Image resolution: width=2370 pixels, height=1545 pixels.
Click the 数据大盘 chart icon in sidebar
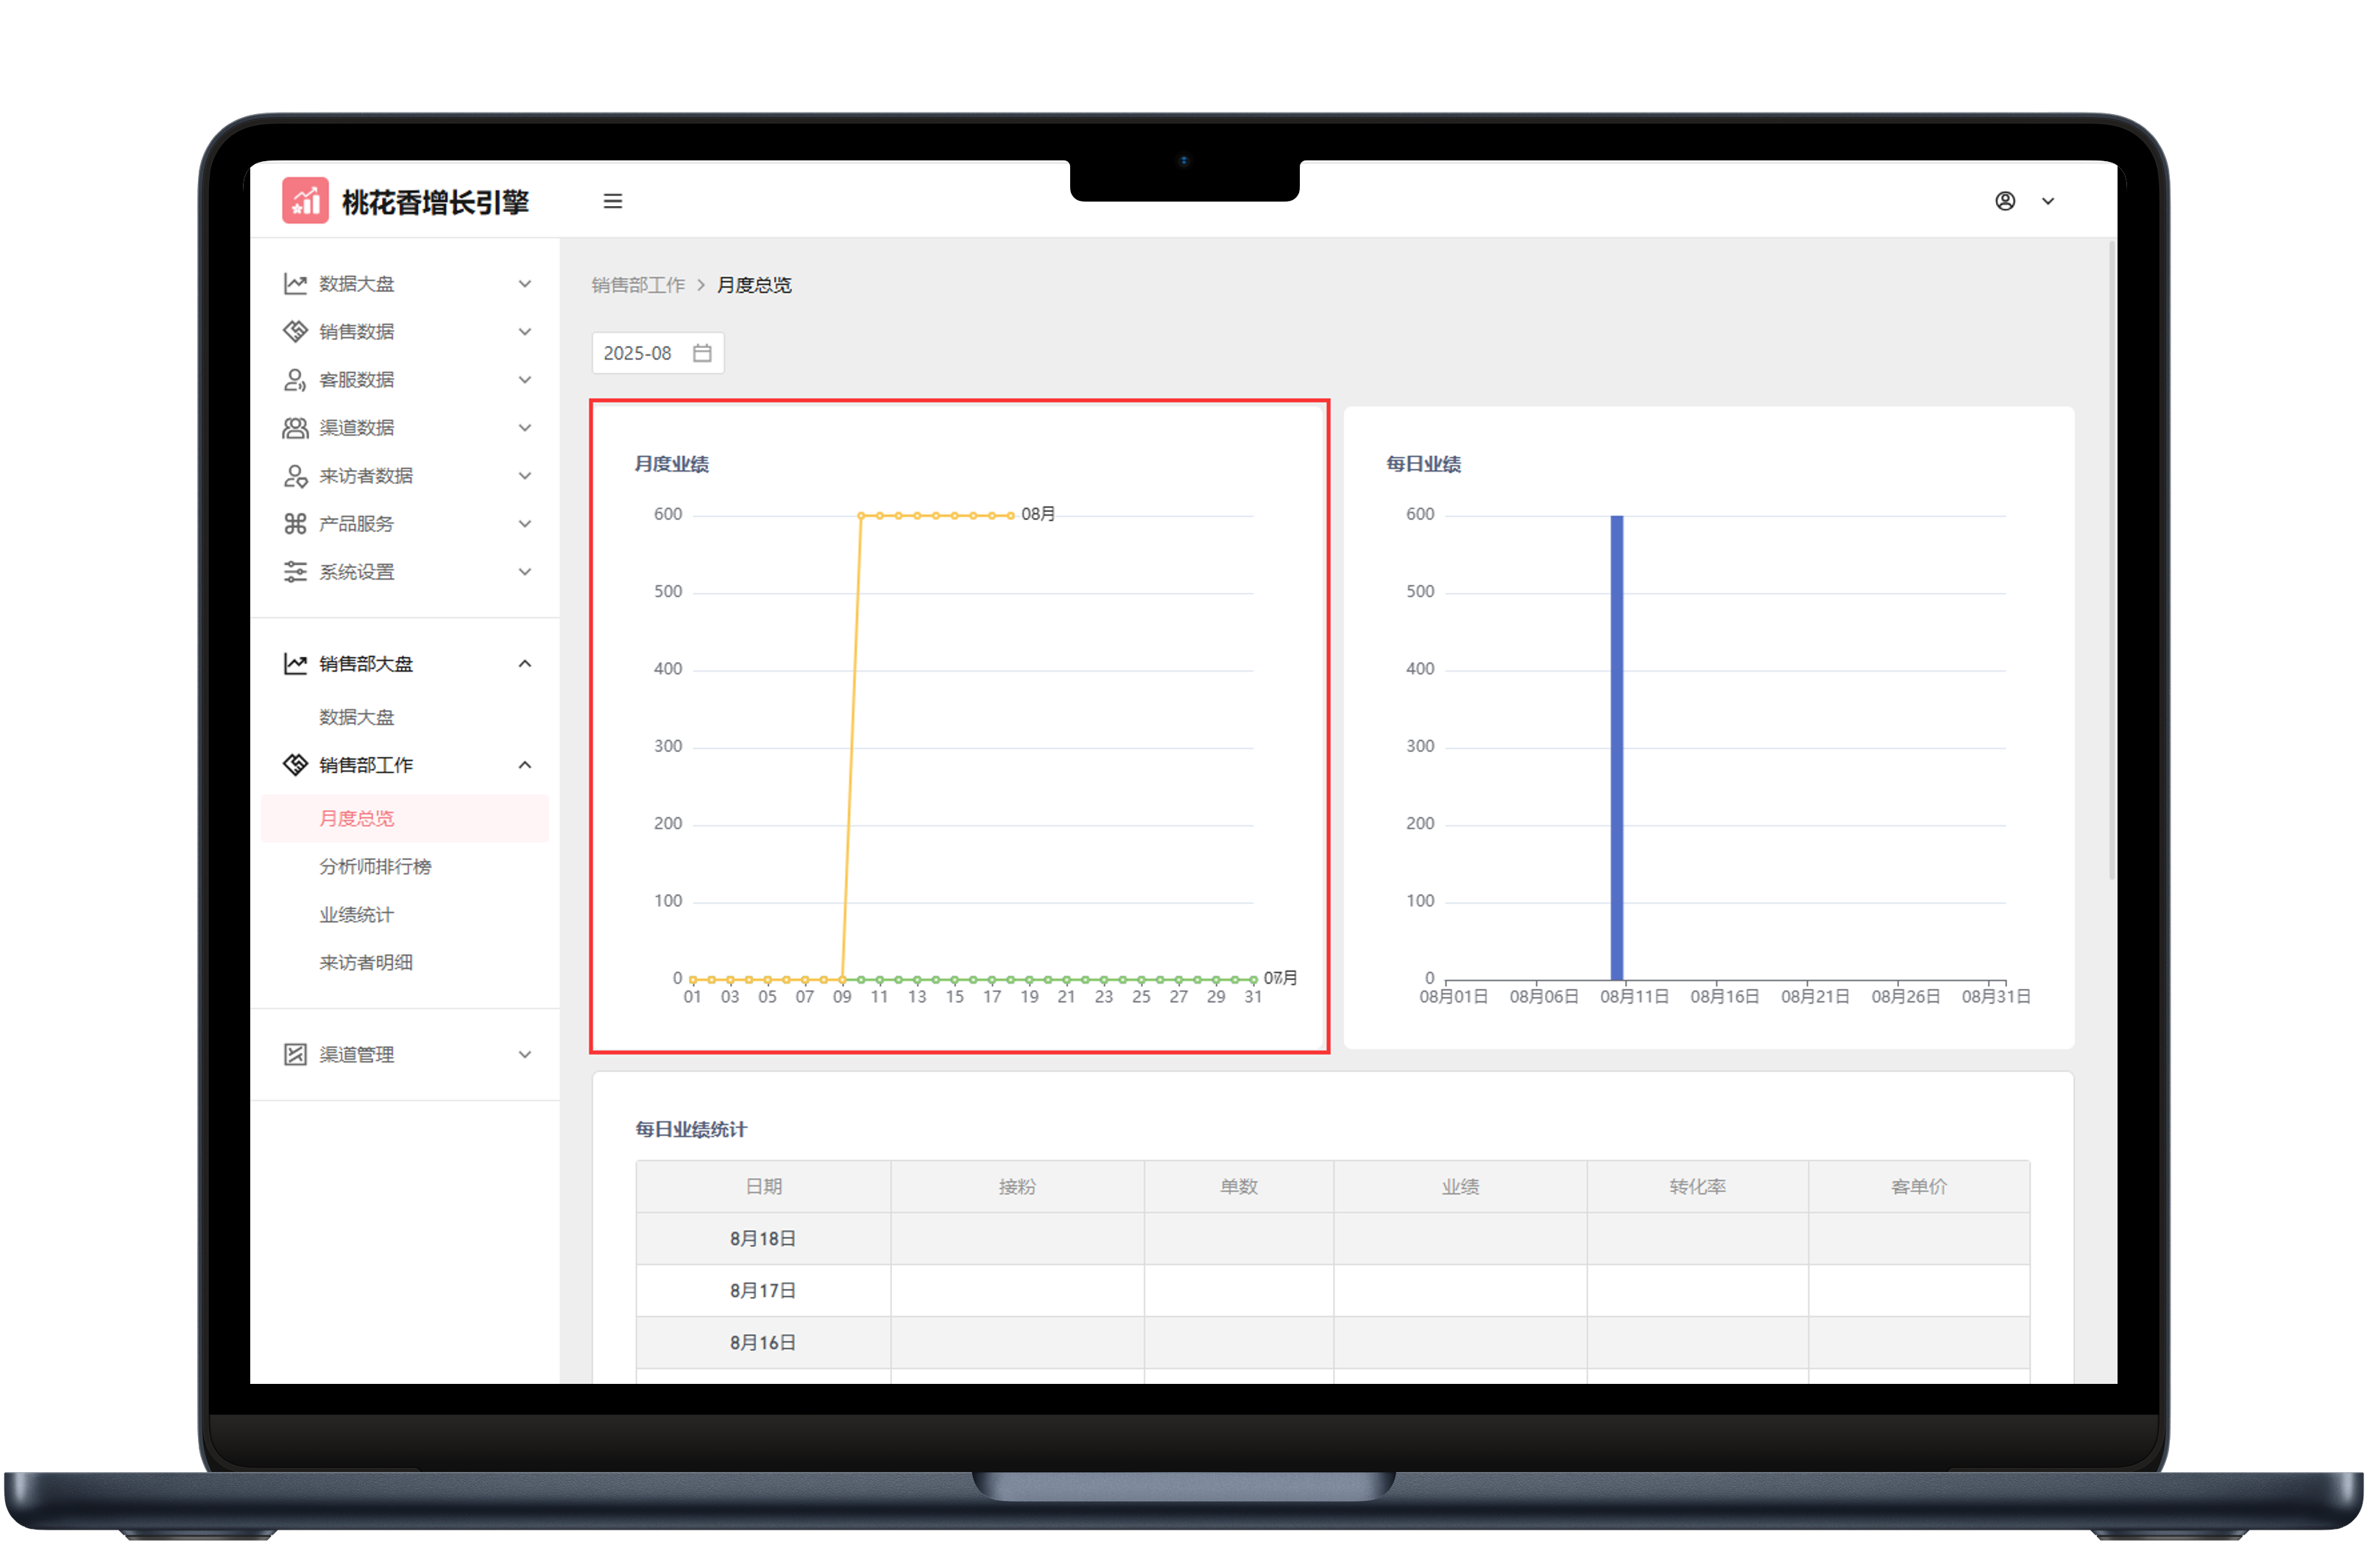(294, 284)
